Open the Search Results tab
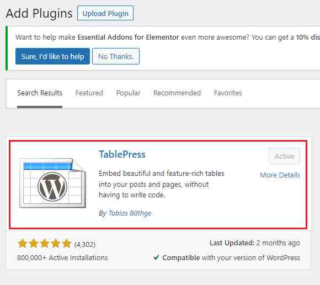This screenshot has height=285, width=320. 40,93
